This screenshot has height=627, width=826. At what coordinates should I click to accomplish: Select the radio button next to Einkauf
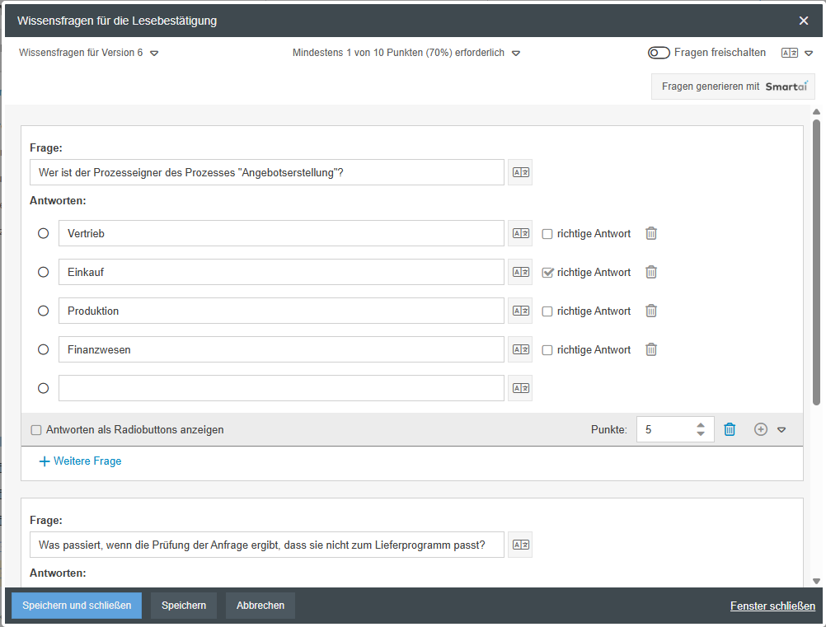[43, 272]
